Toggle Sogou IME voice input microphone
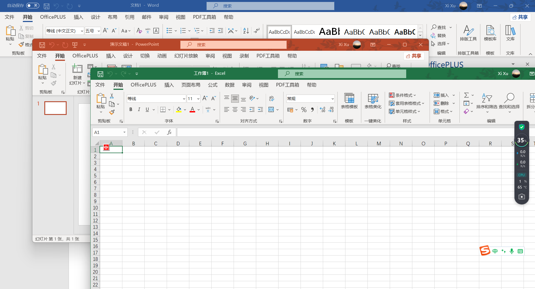 coord(512,251)
